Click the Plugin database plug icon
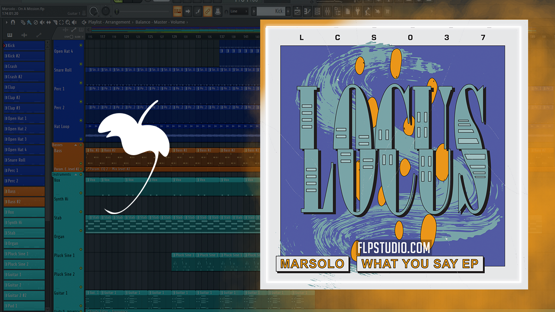Viewport: 555px width, 312px height. 357,11
